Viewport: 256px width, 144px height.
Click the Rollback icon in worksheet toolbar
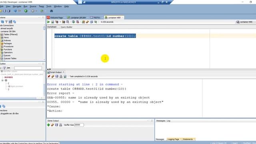point(77,22)
